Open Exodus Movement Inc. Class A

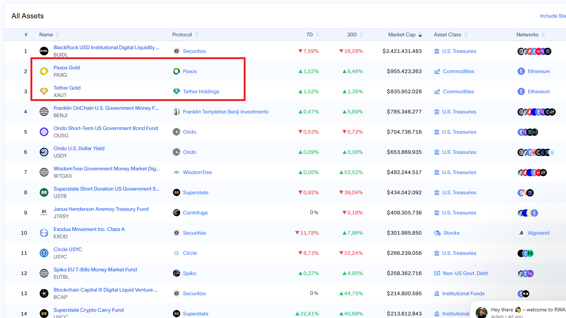[89, 229]
